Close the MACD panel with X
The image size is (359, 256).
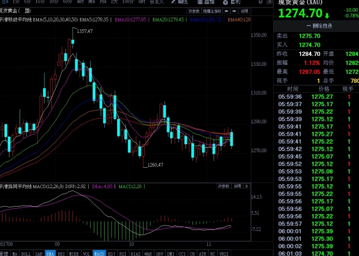coord(246,186)
